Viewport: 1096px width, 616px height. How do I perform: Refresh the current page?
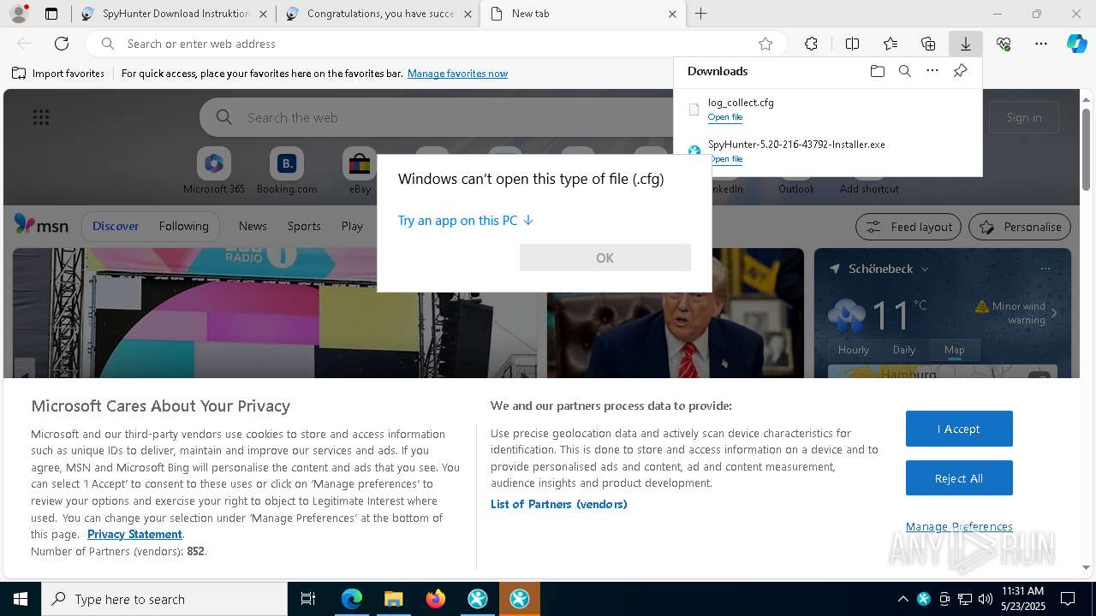coord(62,44)
